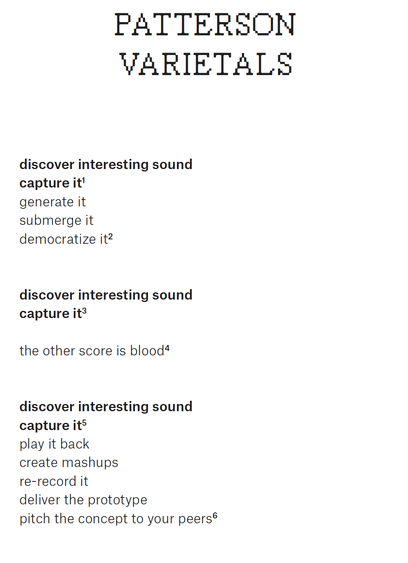The height and width of the screenshot is (563, 408).
Task: Select the 'submerge it' line
Action: (x=56, y=220)
